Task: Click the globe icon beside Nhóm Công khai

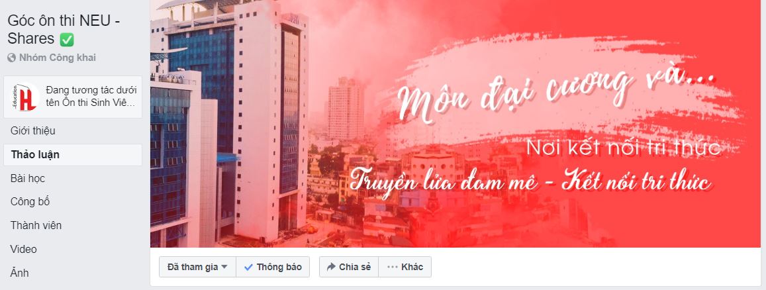Action: click(12, 58)
